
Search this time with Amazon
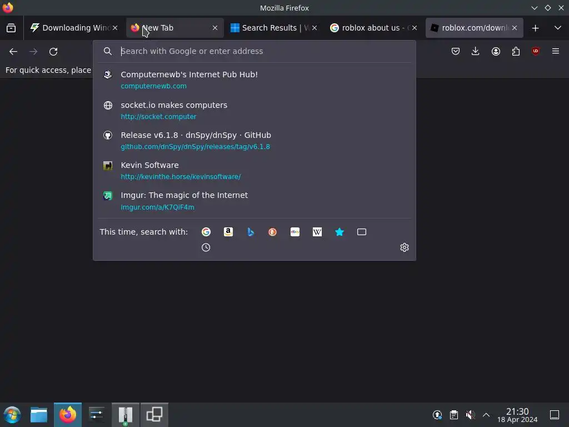tap(228, 232)
